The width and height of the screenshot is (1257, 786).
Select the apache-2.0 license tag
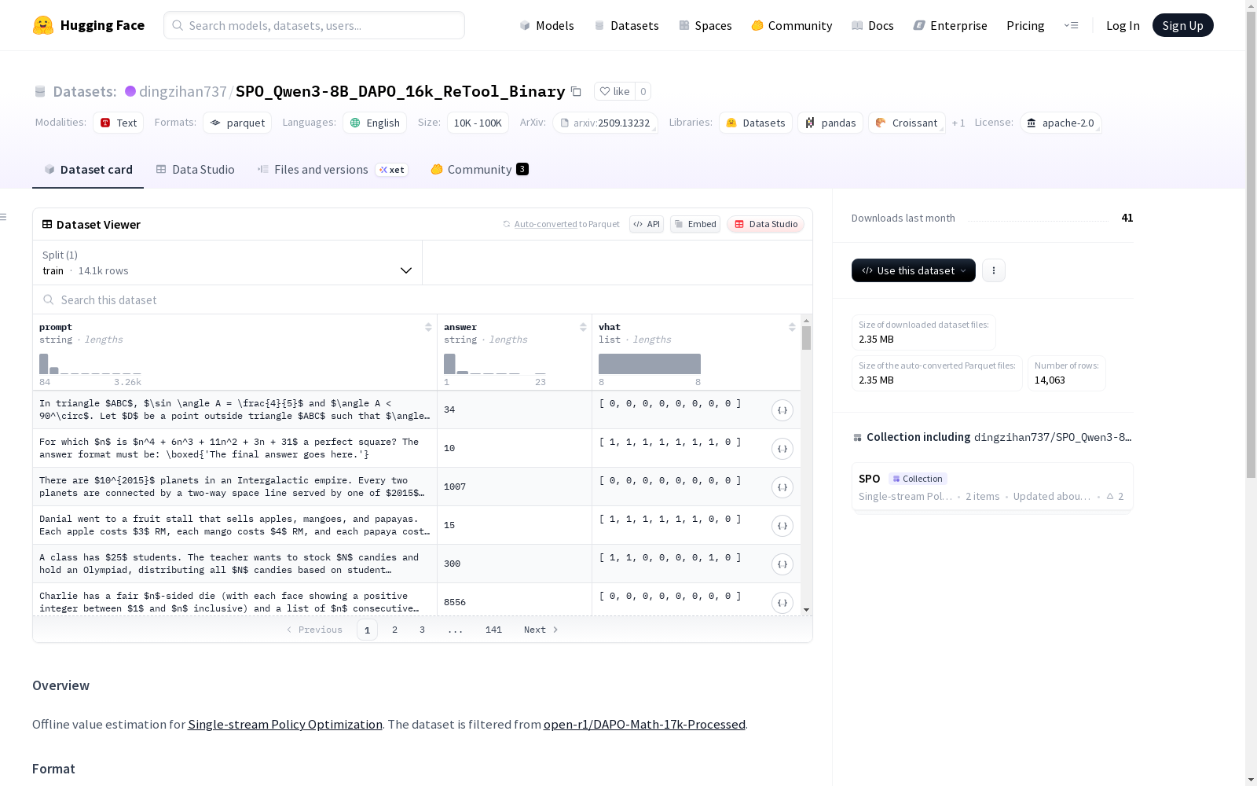(x=1061, y=123)
